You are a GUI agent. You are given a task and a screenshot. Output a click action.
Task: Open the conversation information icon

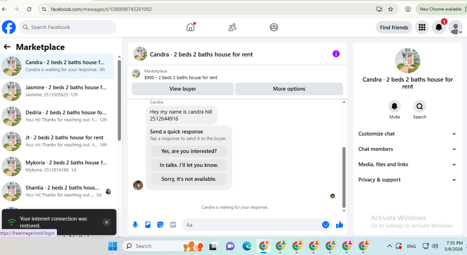point(336,54)
